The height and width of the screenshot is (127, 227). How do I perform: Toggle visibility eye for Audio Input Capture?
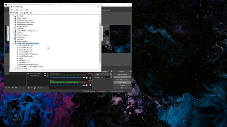[45, 74]
